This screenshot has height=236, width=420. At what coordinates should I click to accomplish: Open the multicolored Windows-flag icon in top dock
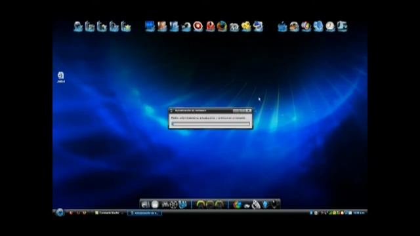point(306,26)
